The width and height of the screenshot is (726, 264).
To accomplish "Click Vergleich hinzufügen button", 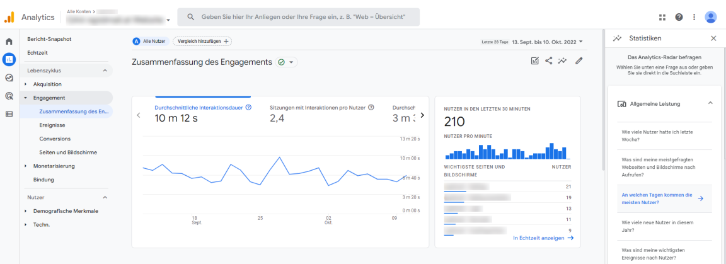I will tap(202, 41).
